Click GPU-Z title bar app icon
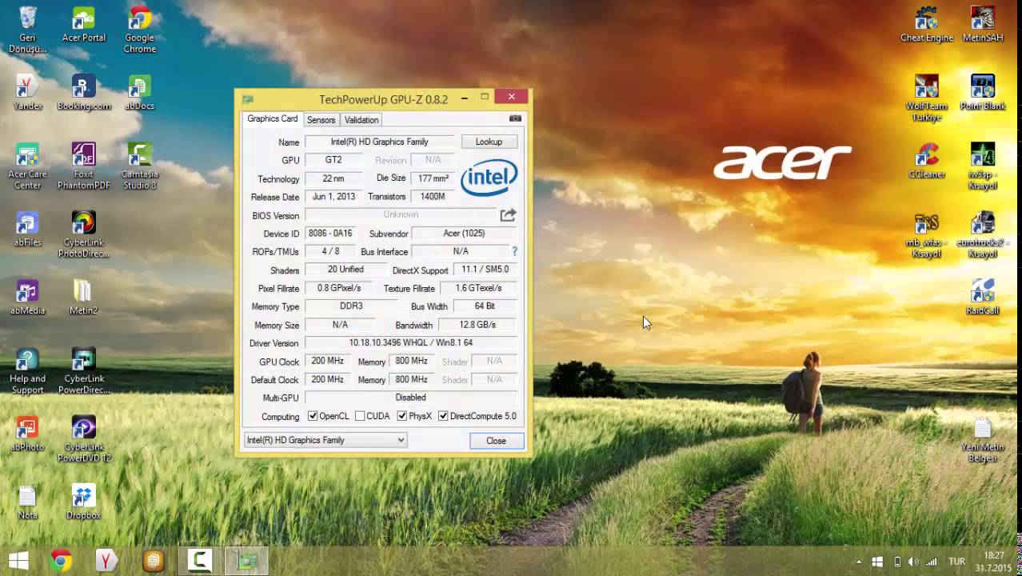 248,99
